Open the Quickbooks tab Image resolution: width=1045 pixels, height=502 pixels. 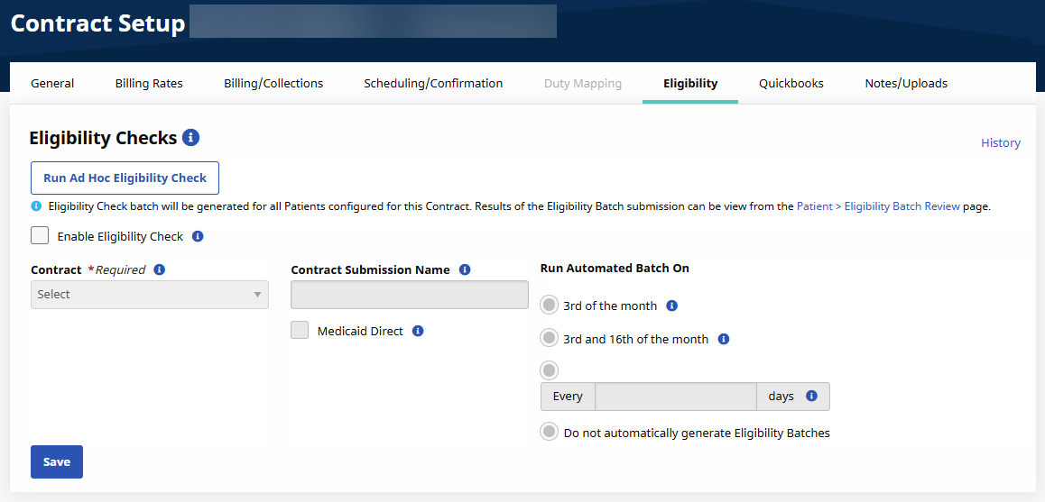point(791,84)
